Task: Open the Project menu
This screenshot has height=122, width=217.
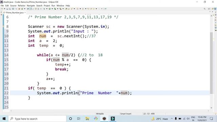Action: [x=47, y=5]
